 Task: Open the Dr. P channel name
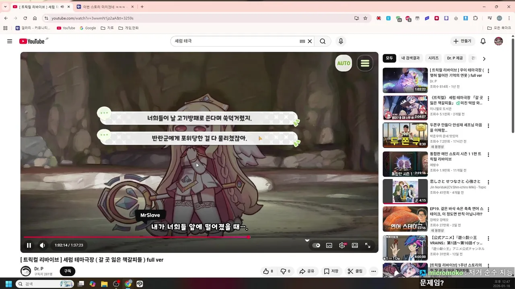pyautogui.click(x=39, y=269)
